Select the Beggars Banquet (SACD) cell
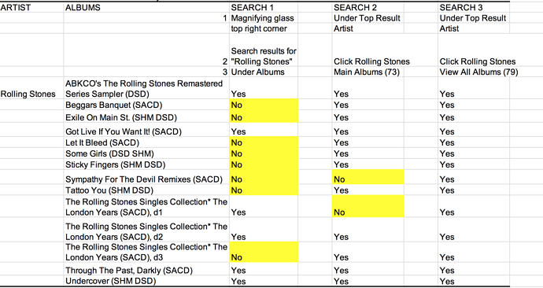The height and width of the screenshot is (288, 543). point(146,105)
